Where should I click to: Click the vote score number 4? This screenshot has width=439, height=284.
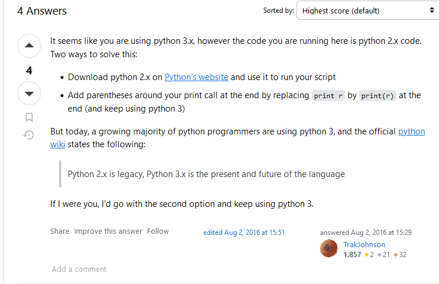click(29, 70)
